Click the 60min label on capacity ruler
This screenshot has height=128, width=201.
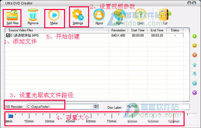pyautogui.click(x=91, y=121)
